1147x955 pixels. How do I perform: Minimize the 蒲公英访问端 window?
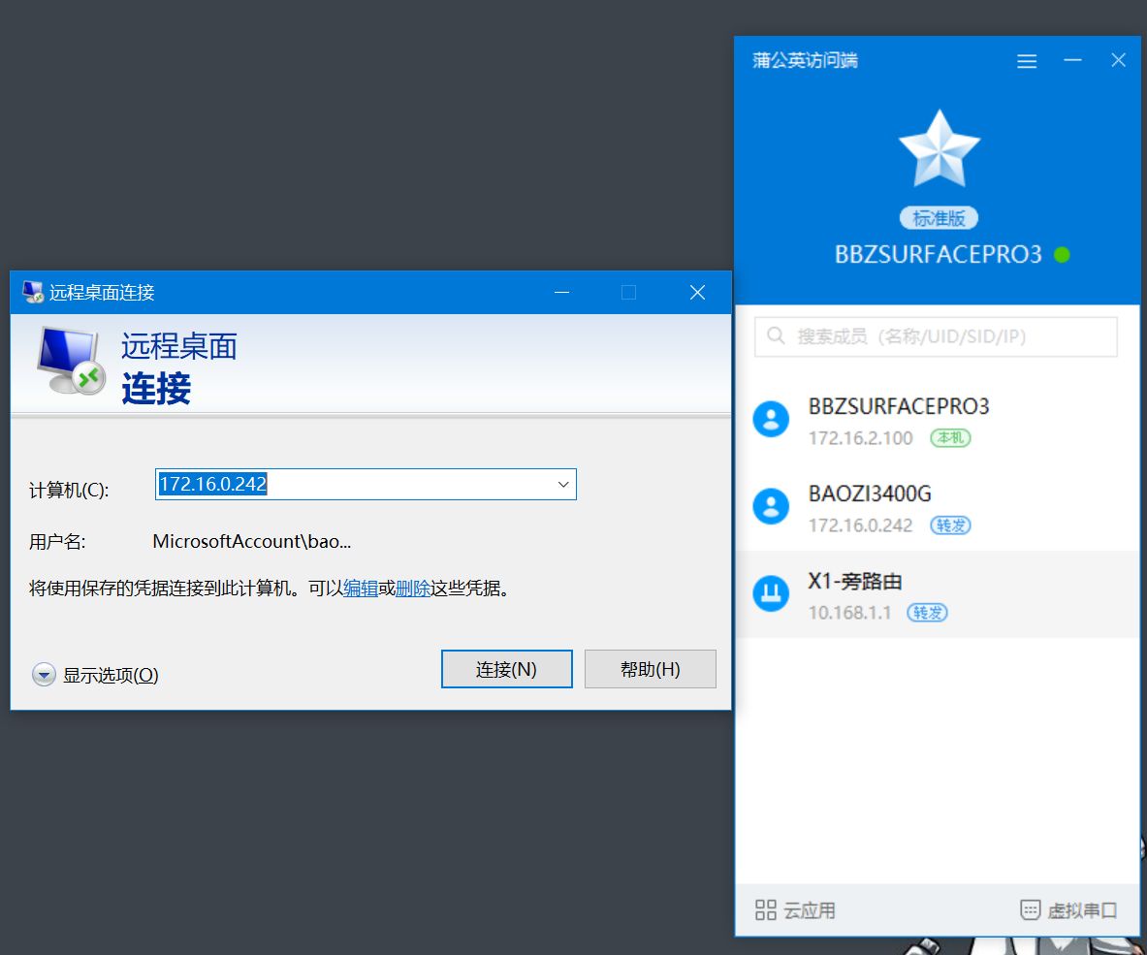click(1072, 60)
